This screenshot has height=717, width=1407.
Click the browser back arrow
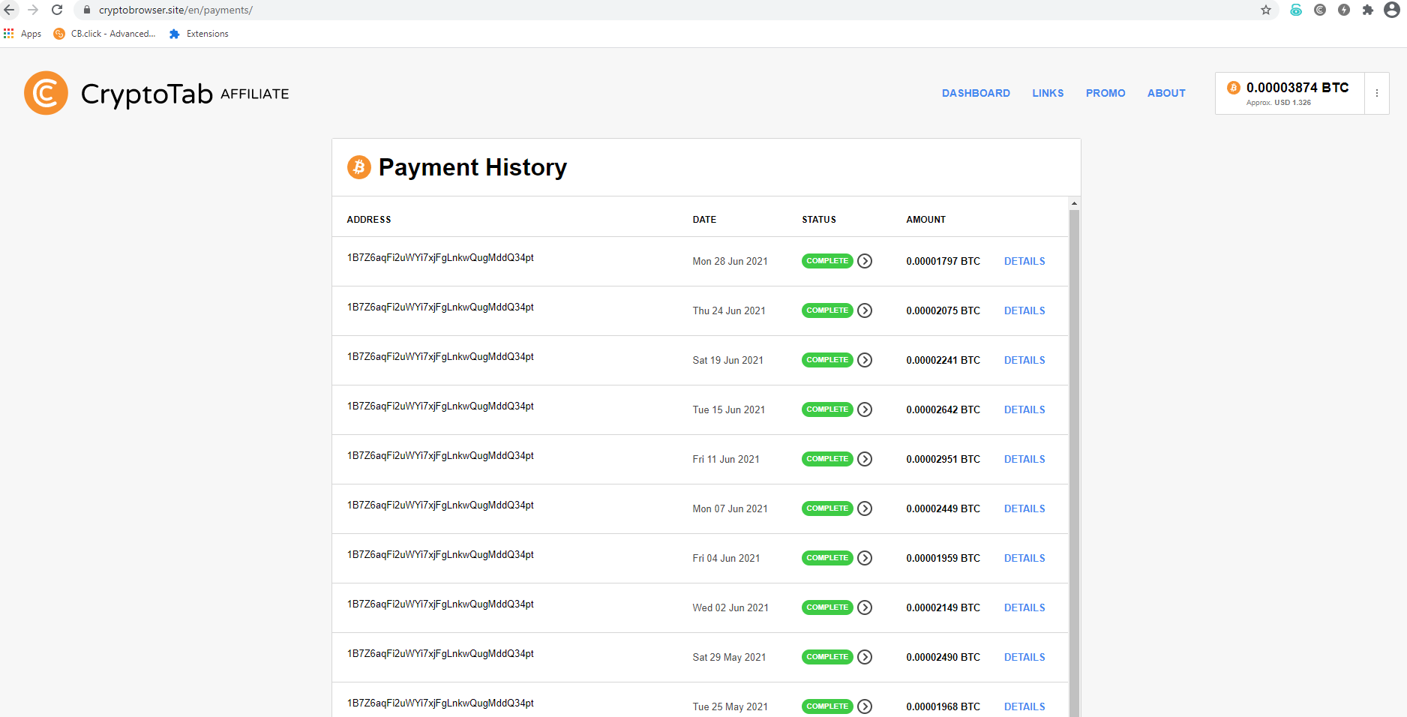tap(10, 10)
